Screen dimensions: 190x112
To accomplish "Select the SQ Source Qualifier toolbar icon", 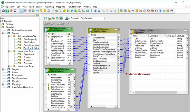I will point(99,11).
